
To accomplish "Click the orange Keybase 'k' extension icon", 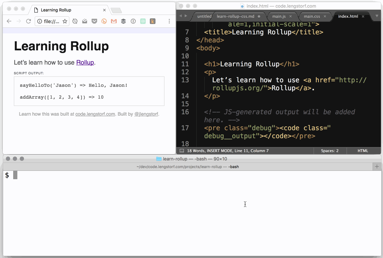I will [152, 21].
